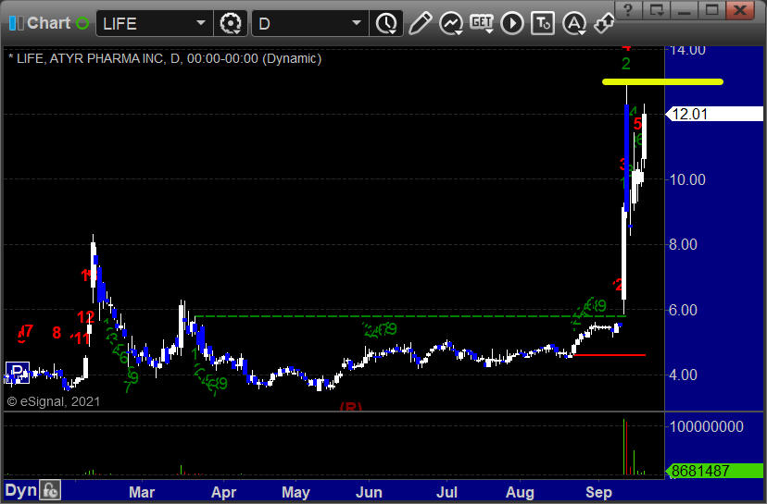
Task: Click the 12.01 current price label
Action: 714,114
